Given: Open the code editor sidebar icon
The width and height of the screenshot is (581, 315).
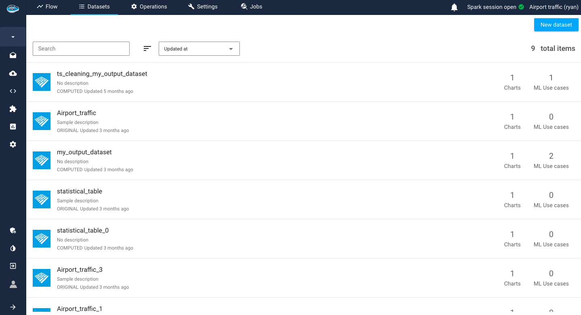Looking at the screenshot, I should [13, 90].
